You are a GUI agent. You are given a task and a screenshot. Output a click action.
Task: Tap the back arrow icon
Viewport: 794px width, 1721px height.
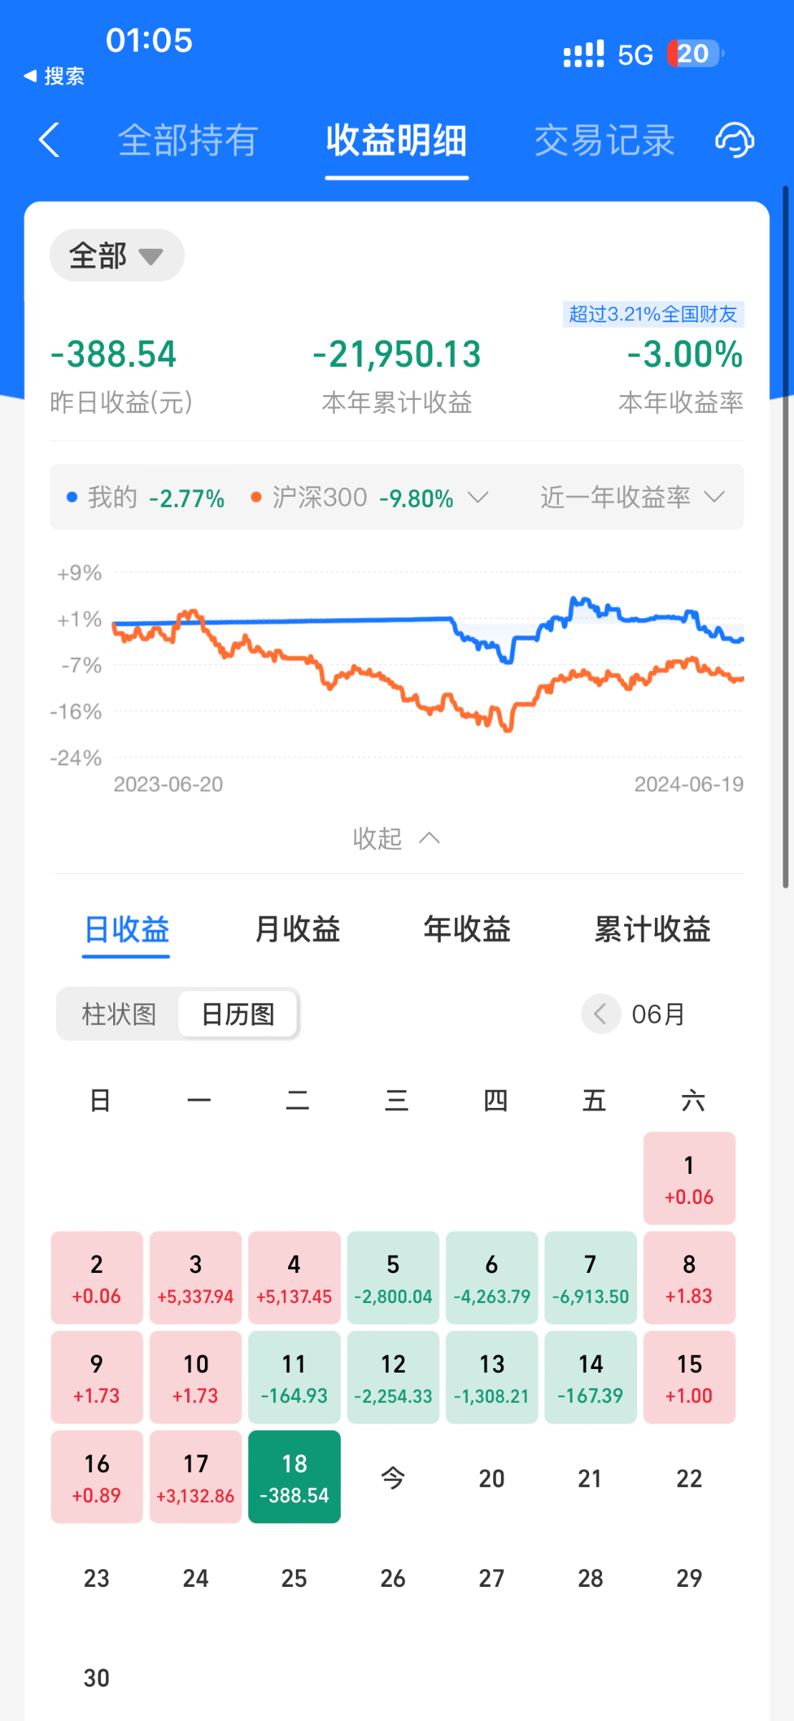[49, 140]
